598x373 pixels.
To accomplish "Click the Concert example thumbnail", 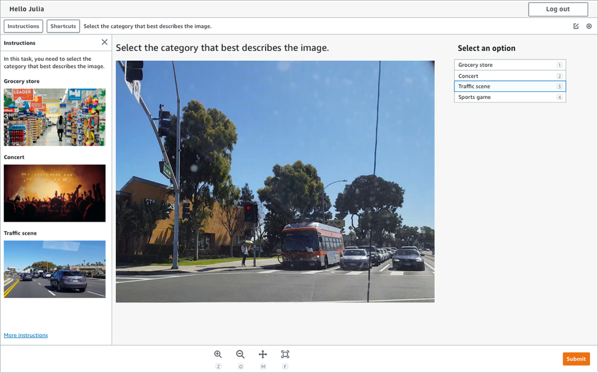I will pyautogui.click(x=55, y=193).
